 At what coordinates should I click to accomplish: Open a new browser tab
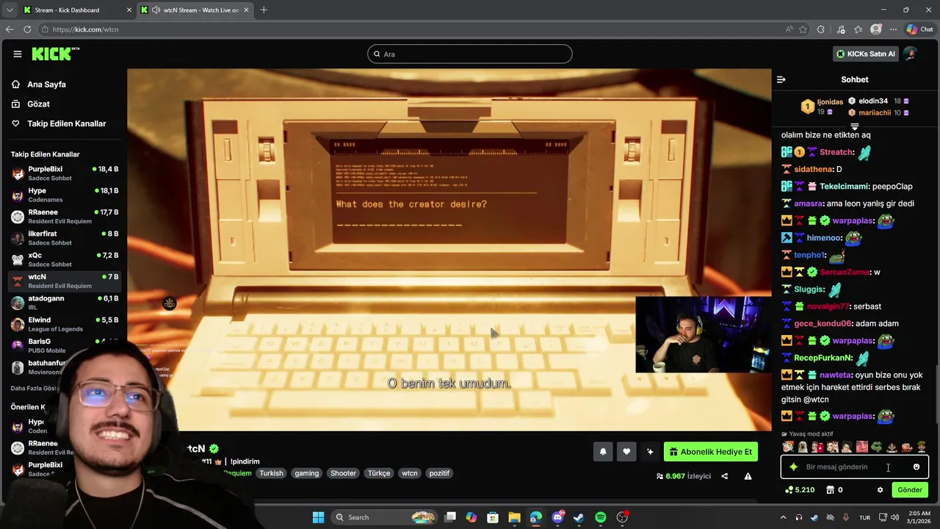pos(264,10)
